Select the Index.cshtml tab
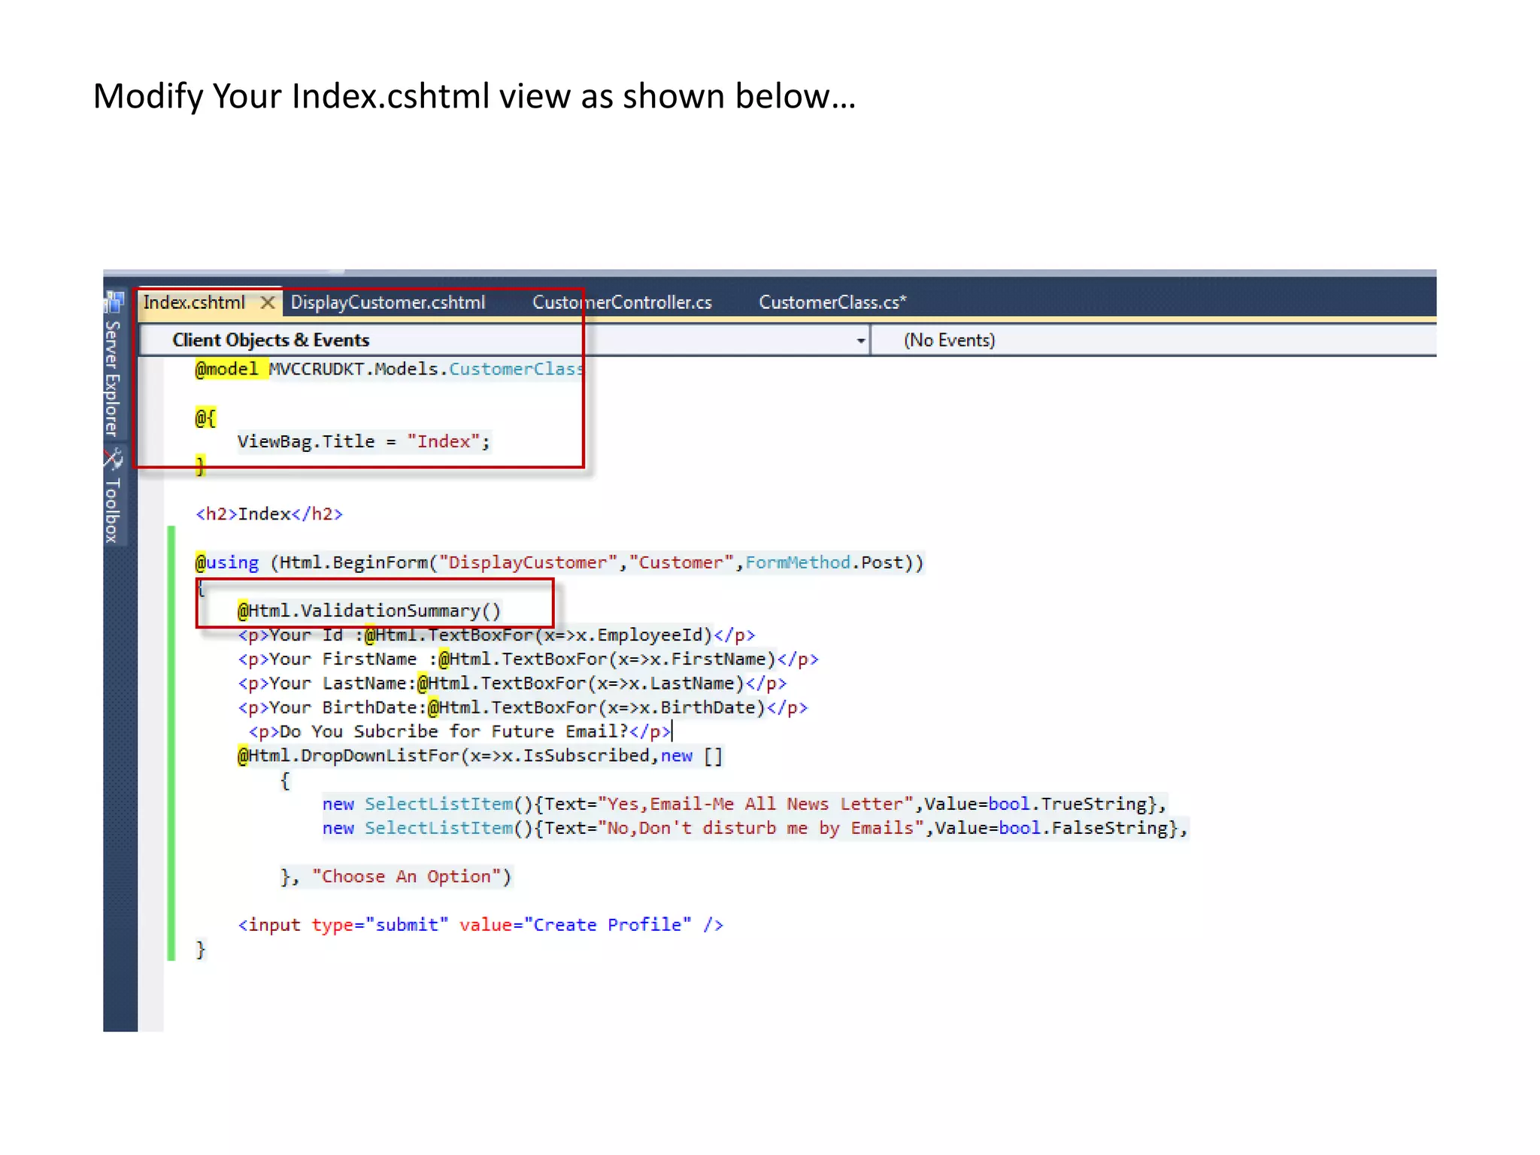The height and width of the screenshot is (1155, 1540). pos(194,302)
